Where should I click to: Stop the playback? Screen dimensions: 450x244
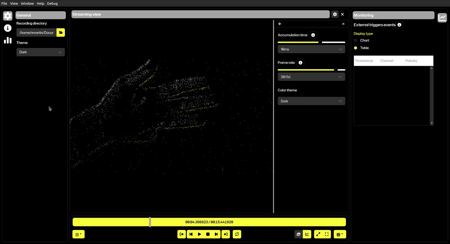point(208,234)
